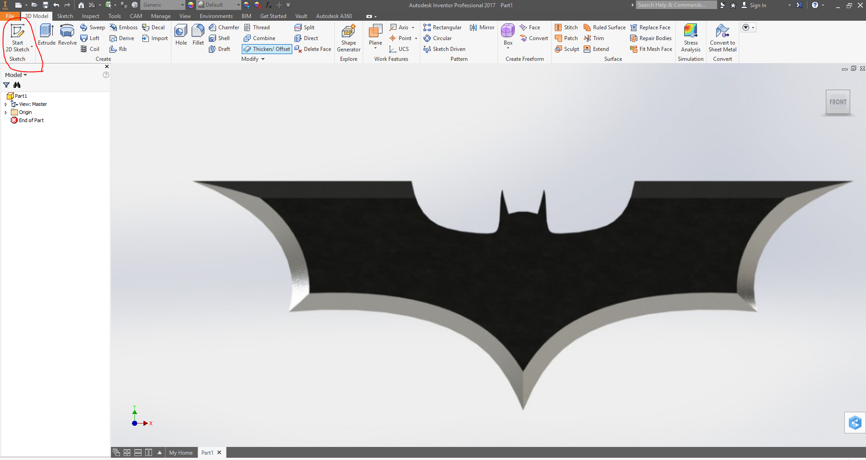866x460 pixels.
Task: Add a Thread feature
Action: click(257, 27)
